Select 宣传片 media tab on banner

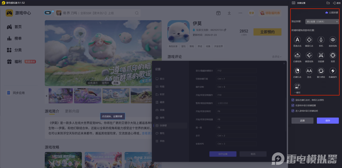tap(106, 83)
